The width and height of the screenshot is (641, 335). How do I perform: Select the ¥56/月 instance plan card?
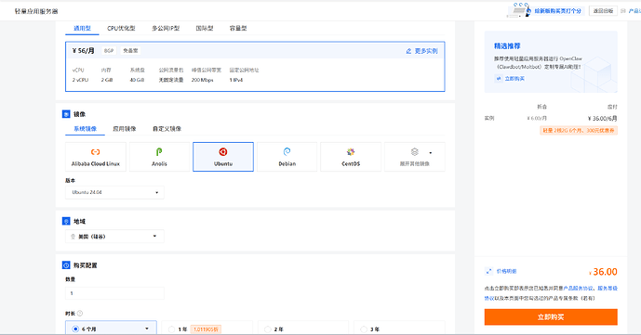pyautogui.click(x=255, y=67)
